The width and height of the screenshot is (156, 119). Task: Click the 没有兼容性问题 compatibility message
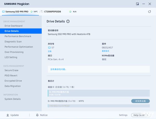point(58,69)
